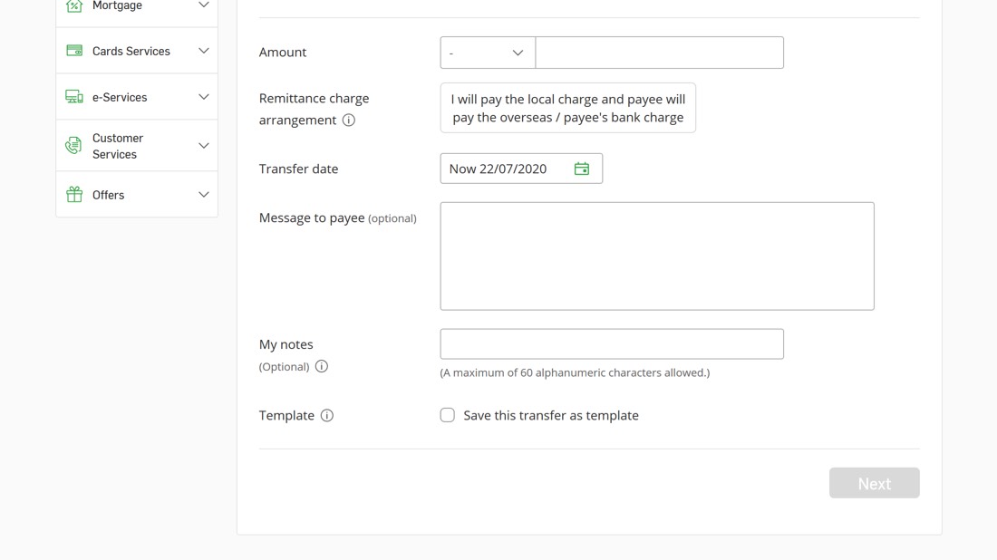The image size is (997, 560).
Task: Open the Customer Services menu item
Action: (x=118, y=146)
